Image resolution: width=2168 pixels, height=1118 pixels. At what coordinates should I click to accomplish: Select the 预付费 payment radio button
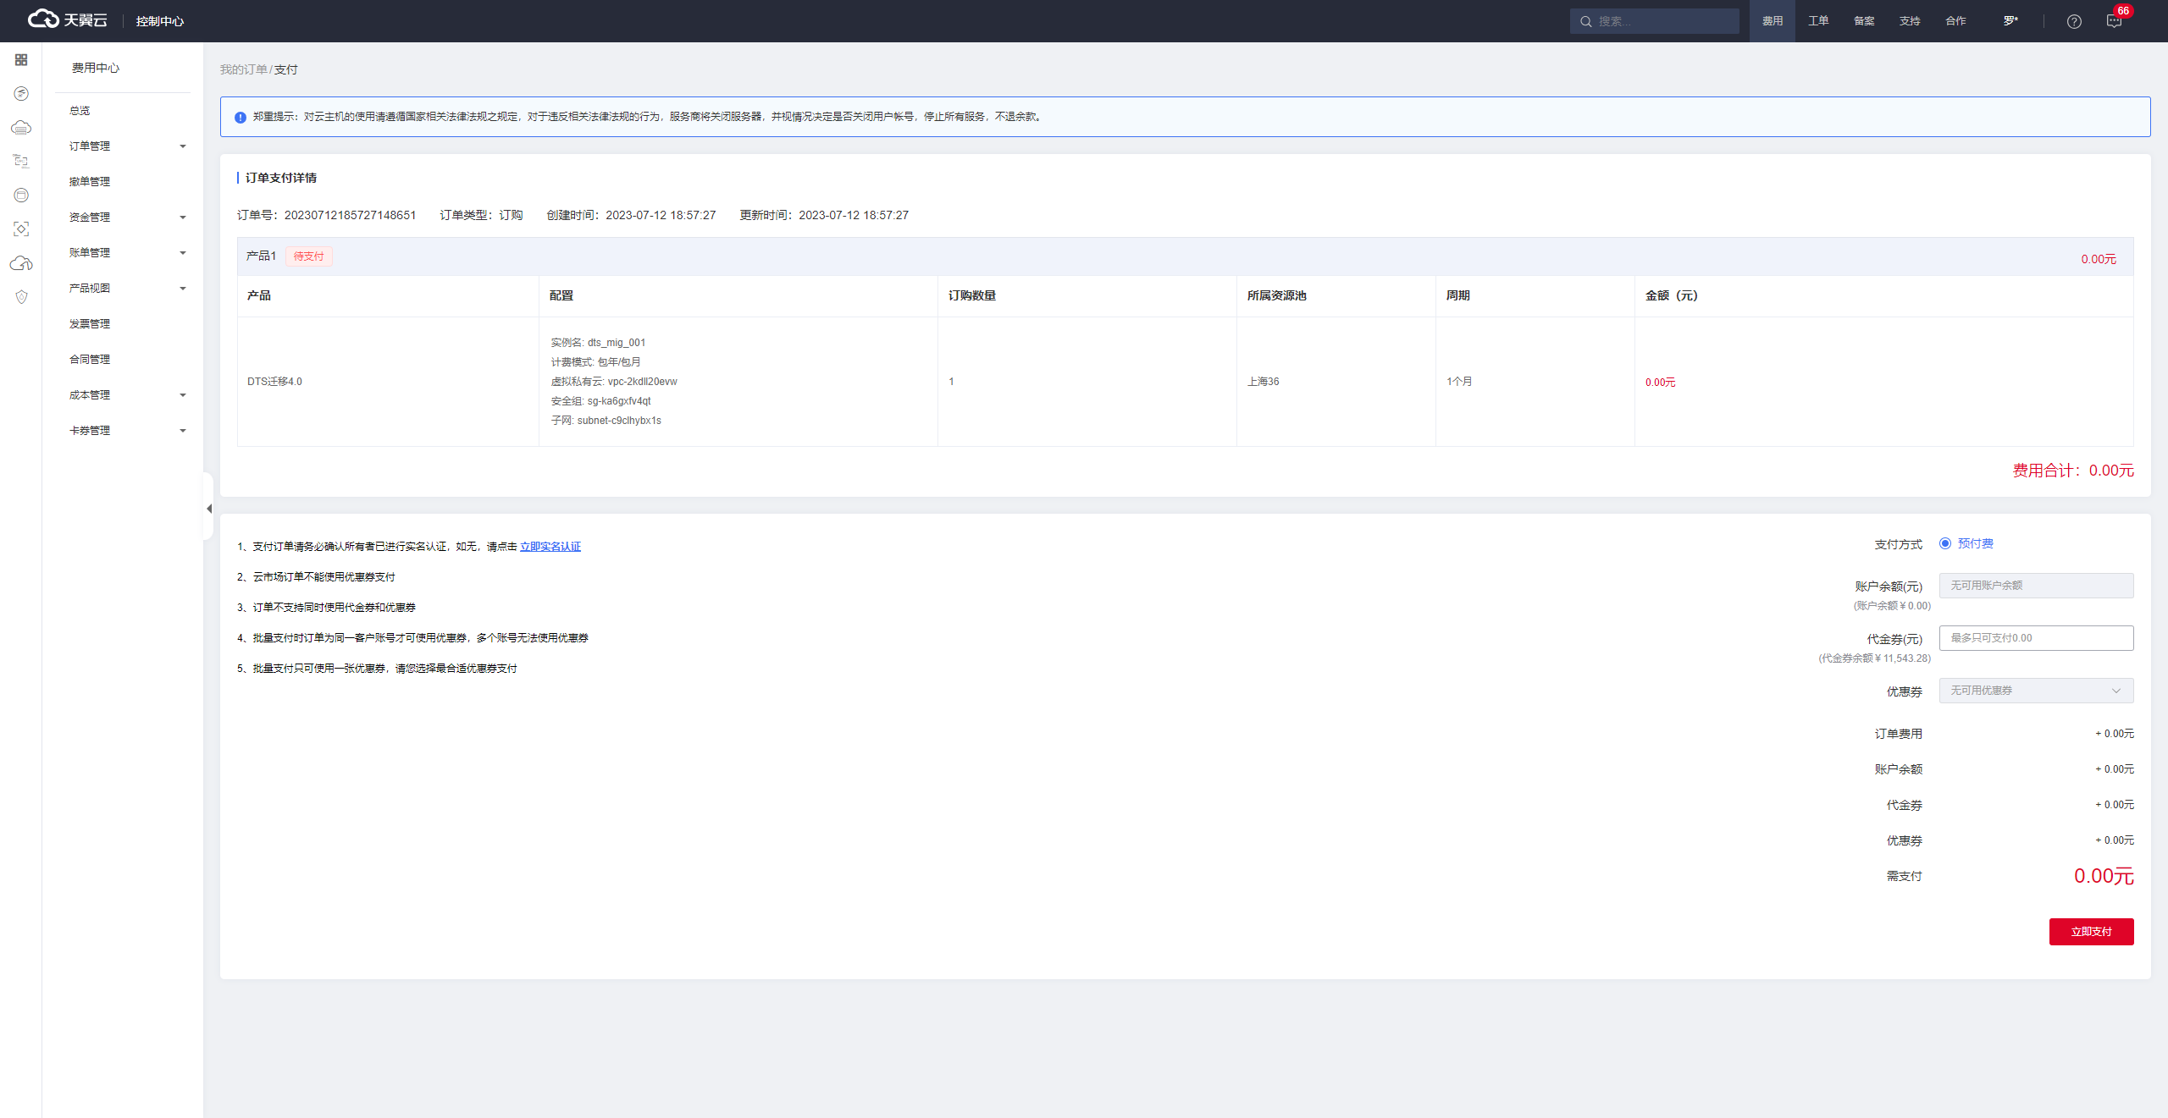pyautogui.click(x=1945, y=543)
